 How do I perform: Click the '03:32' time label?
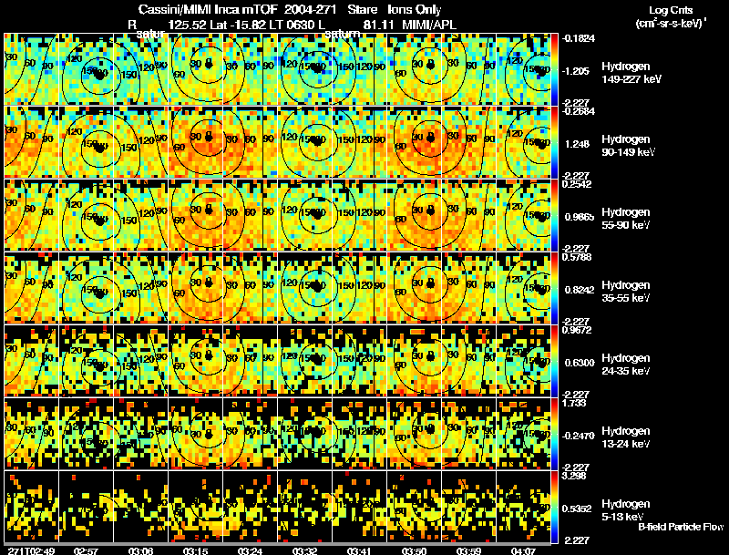(x=304, y=550)
